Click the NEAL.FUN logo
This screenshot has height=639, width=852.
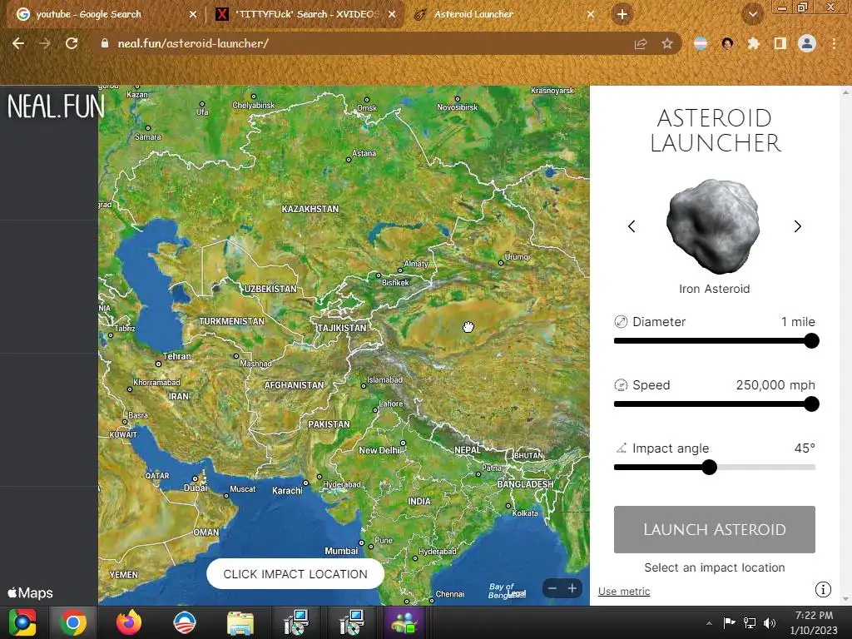56,106
